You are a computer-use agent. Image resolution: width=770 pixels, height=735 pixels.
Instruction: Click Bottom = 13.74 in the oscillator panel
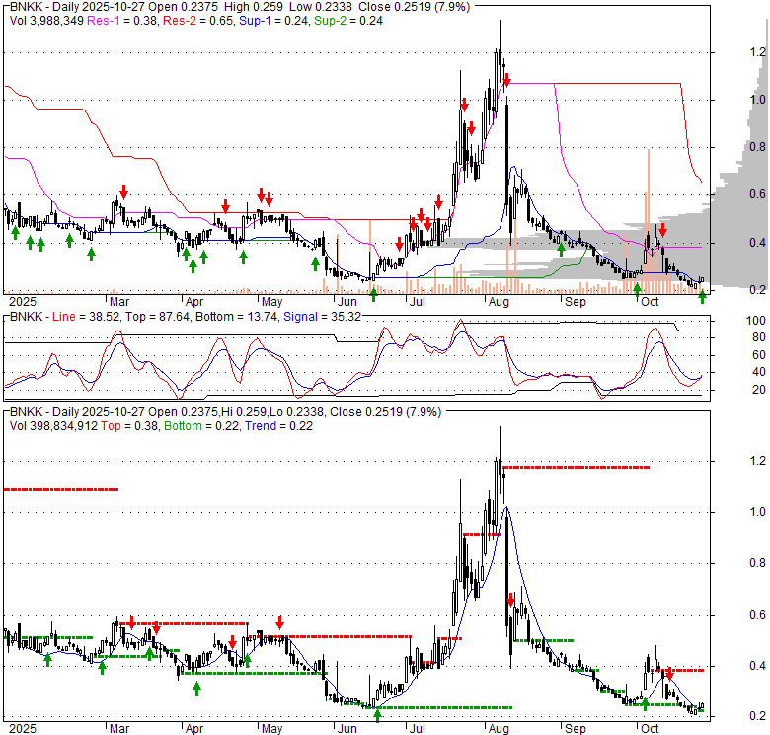coord(237,317)
